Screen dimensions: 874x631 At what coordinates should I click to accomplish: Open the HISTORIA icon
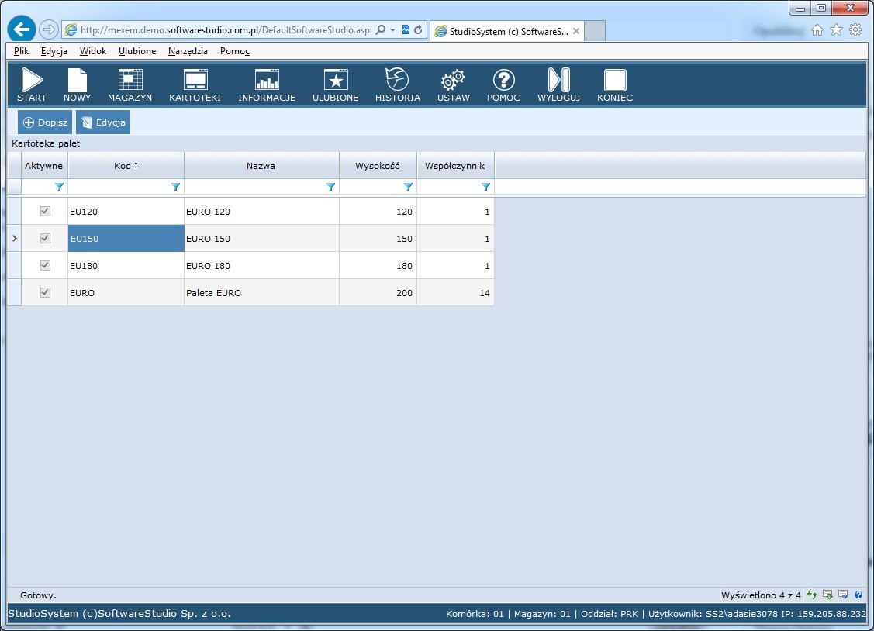[x=397, y=84]
